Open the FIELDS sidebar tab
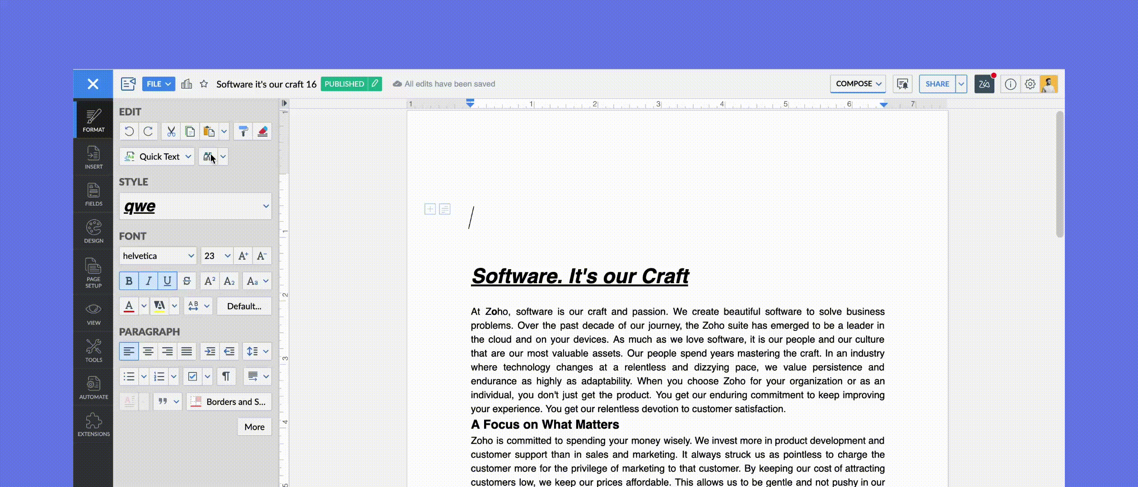 tap(93, 194)
